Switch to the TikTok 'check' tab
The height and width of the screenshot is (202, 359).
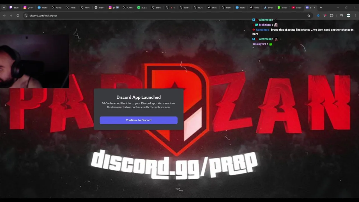[213, 8]
